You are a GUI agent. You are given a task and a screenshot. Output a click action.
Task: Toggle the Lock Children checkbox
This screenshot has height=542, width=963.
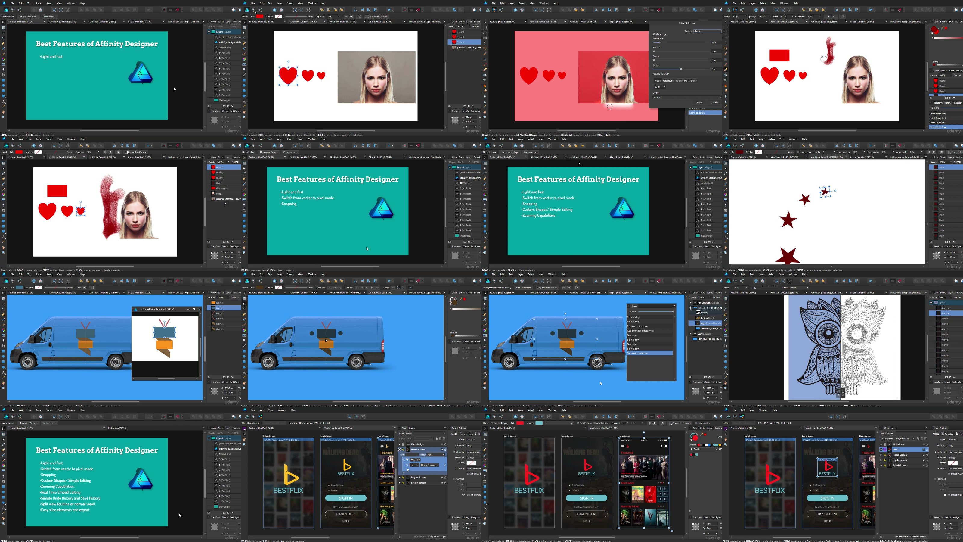(x=696, y=423)
